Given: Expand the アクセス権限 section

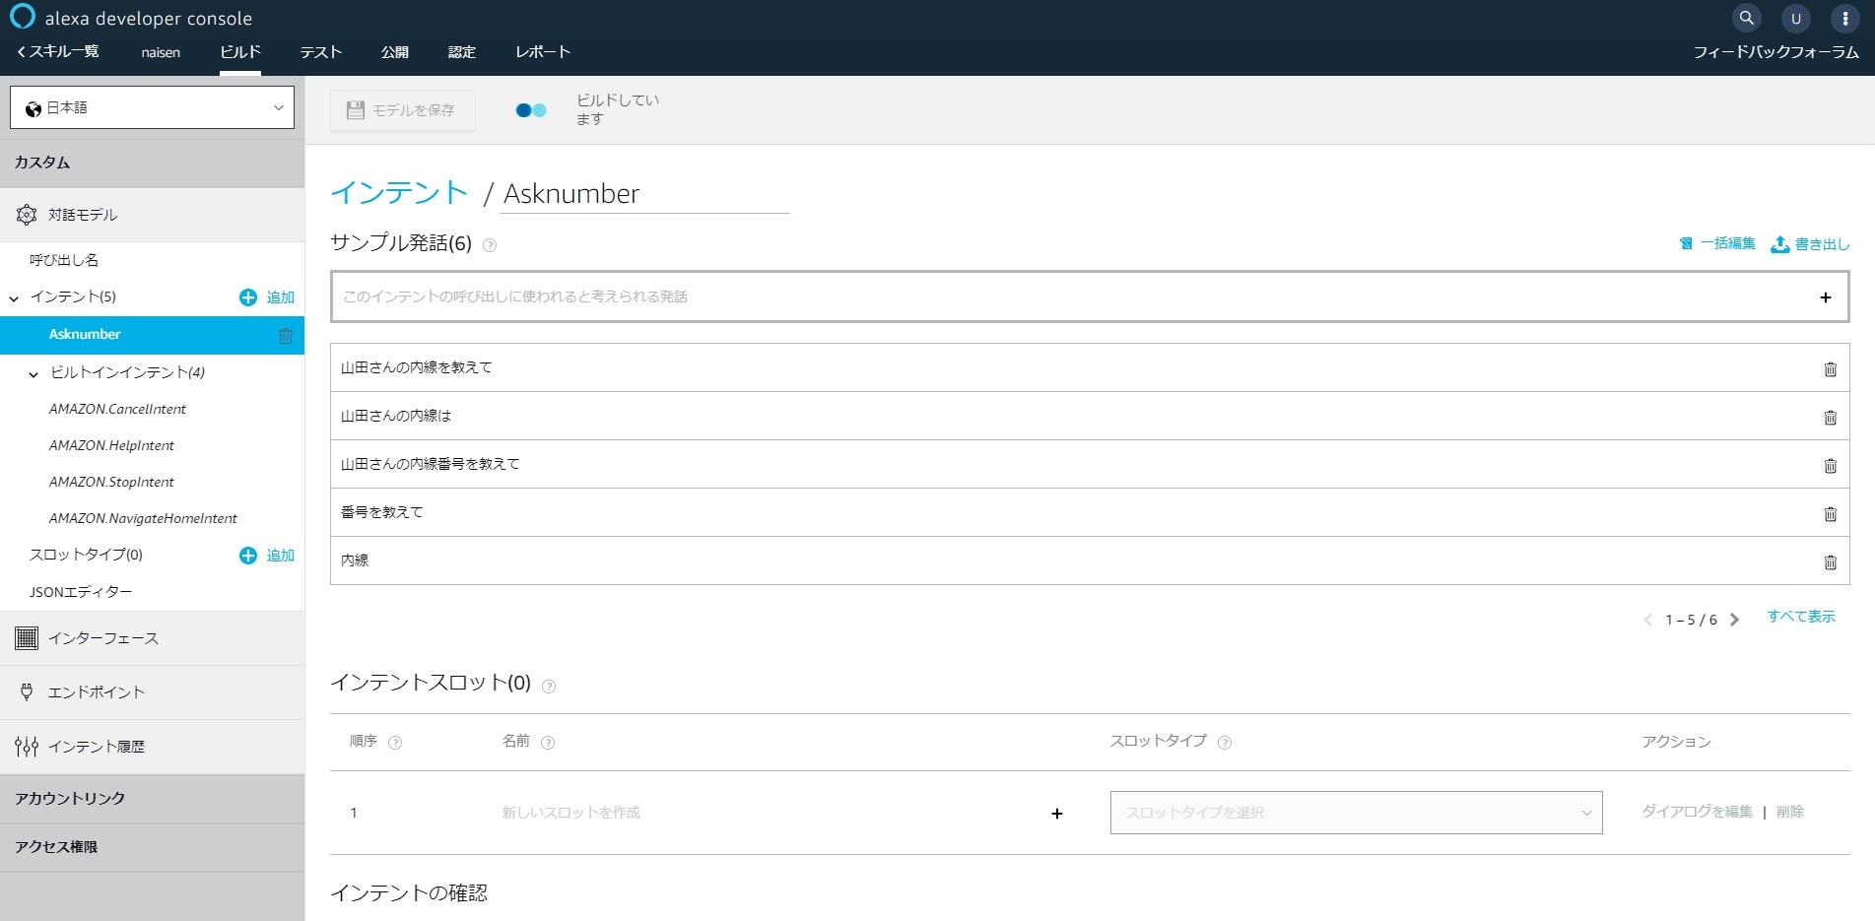Looking at the screenshot, I should point(152,847).
